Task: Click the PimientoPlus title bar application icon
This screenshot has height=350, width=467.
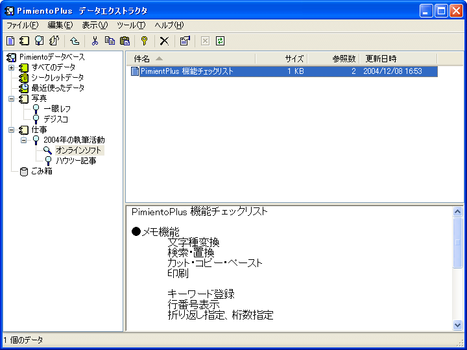Action: pyautogui.click(x=10, y=11)
